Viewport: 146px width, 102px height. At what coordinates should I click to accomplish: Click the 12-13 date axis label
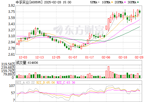point(40,57)
